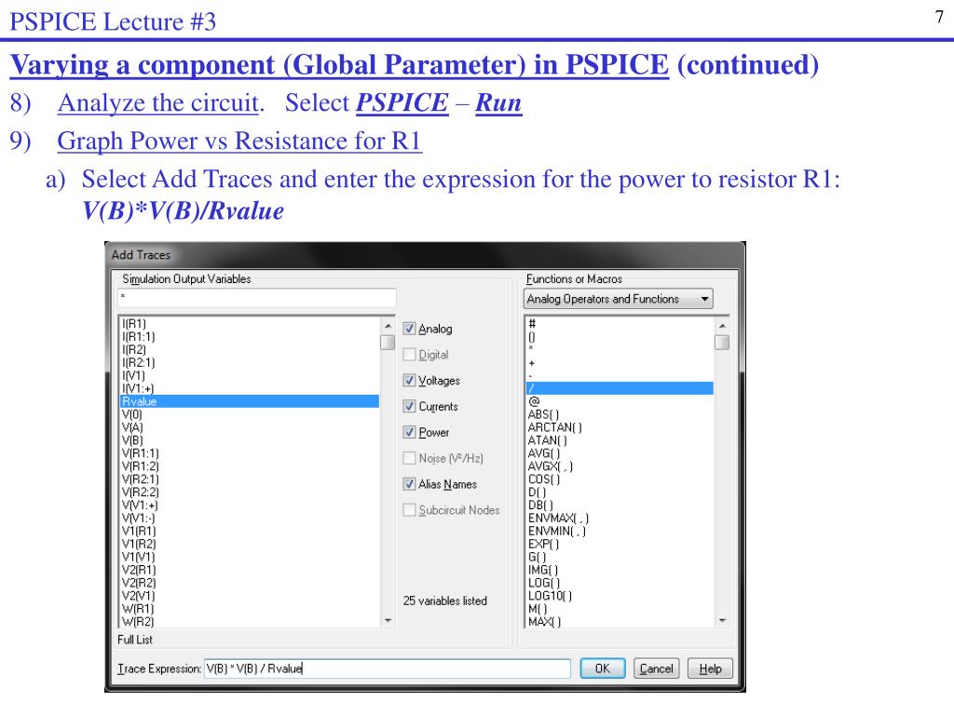Image resolution: width=954 pixels, height=715 pixels.
Task: Click variables list scroll-down arrow
Action: 388,621
